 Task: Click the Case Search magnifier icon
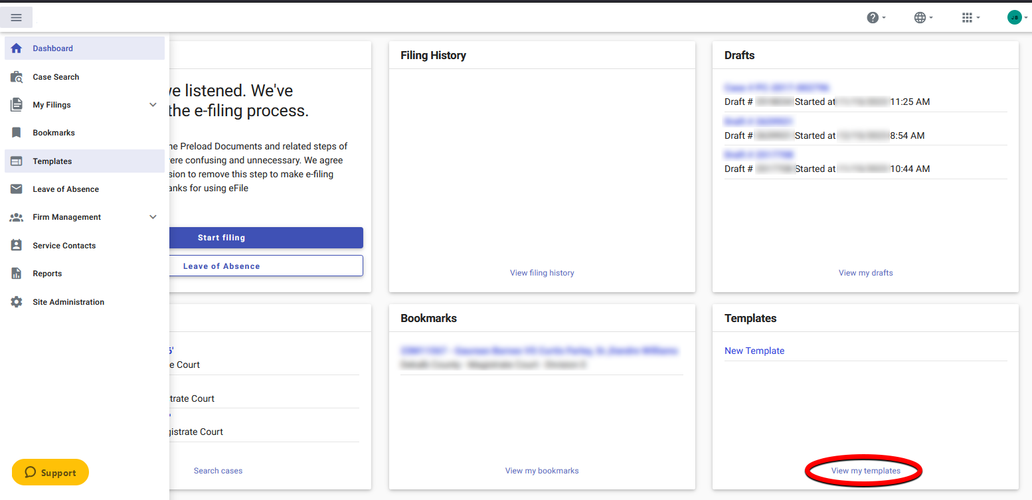coord(15,76)
